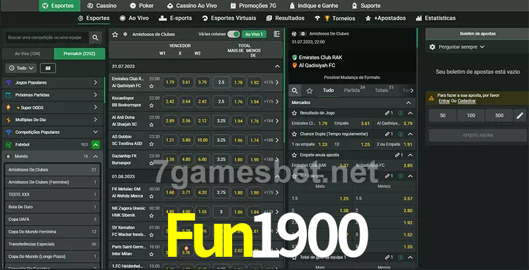Open bet slip settings via the gear icon
The height and width of the screenshot is (270, 529).
coord(432,47)
